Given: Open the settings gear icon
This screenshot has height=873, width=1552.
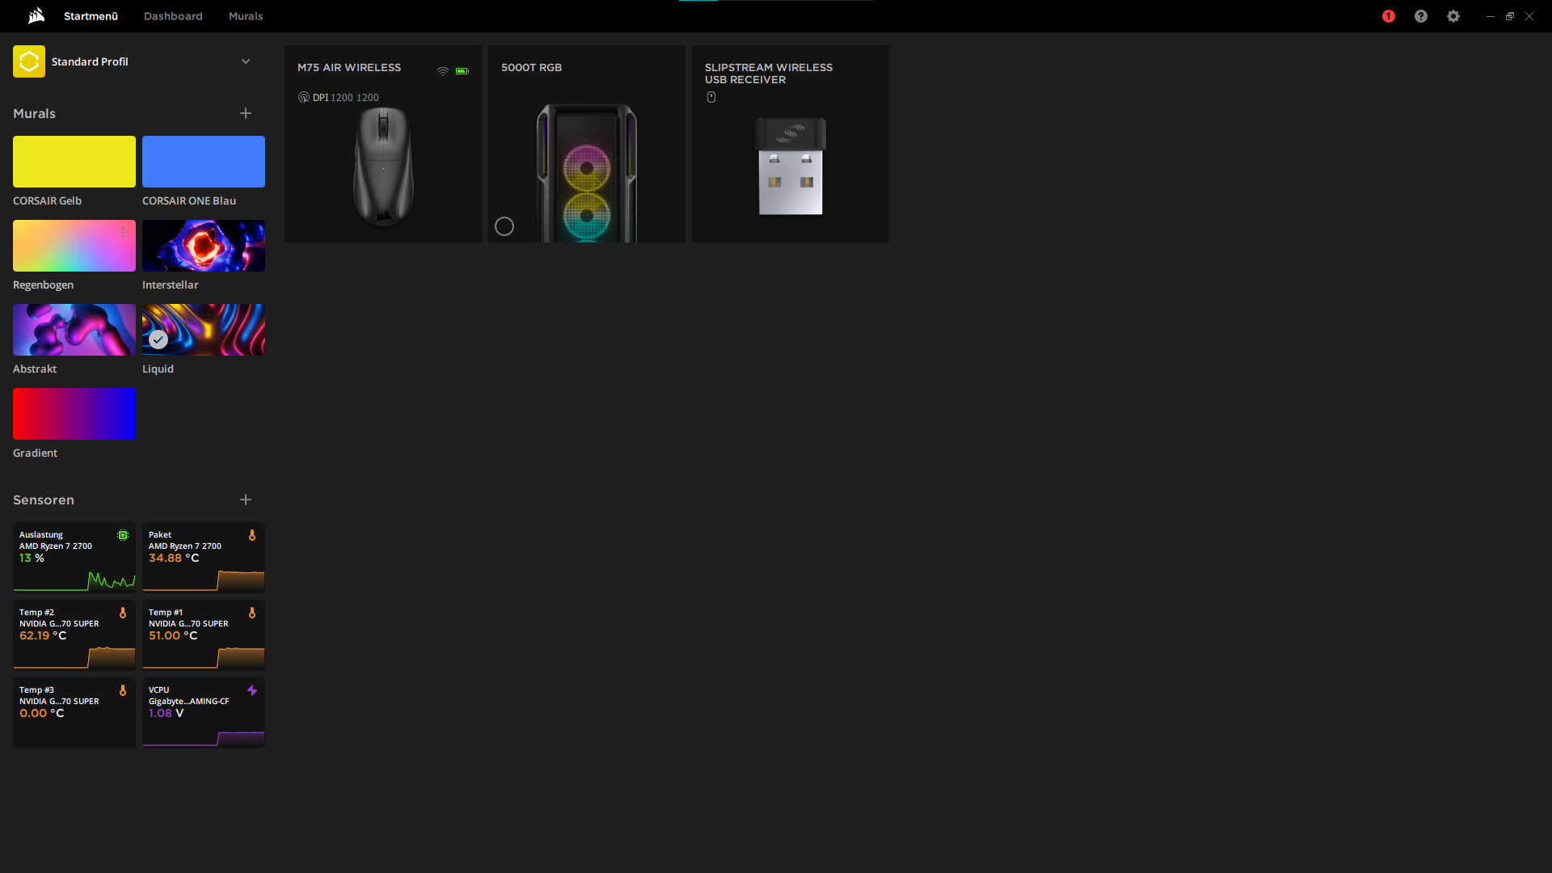Looking at the screenshot, I should [1453, 16].
